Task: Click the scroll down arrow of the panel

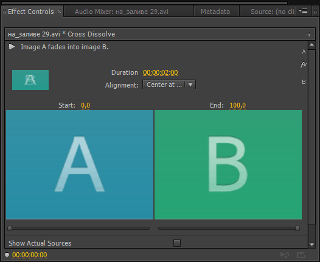Action: pyautogui.click(x=311, y=244)
